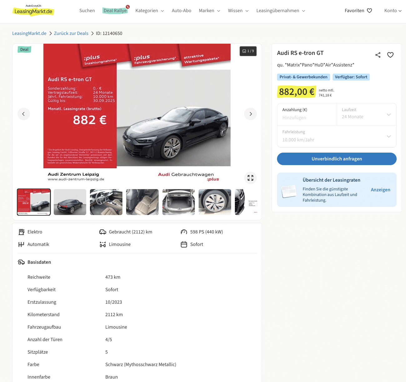The width and height of the screenshot is (406, 382).
Task: Click the image counter 1/9 badge
Action: point(248,51)
